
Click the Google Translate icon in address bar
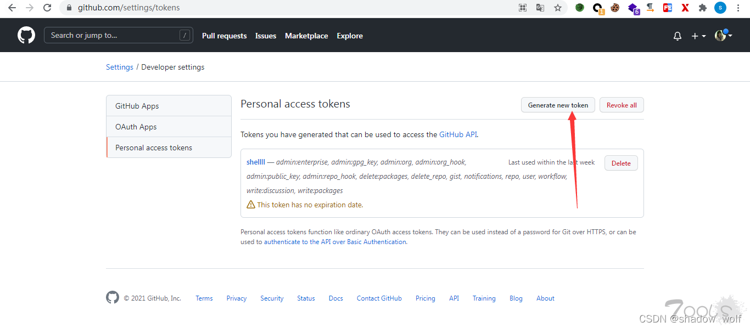(x=540, y=8)
